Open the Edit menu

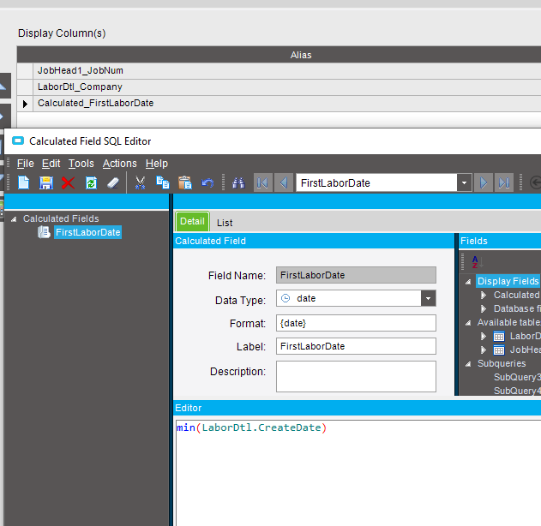51,164
